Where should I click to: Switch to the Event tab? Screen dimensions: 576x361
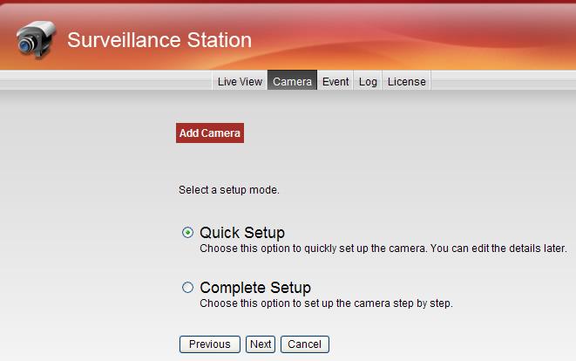[335, 81]
